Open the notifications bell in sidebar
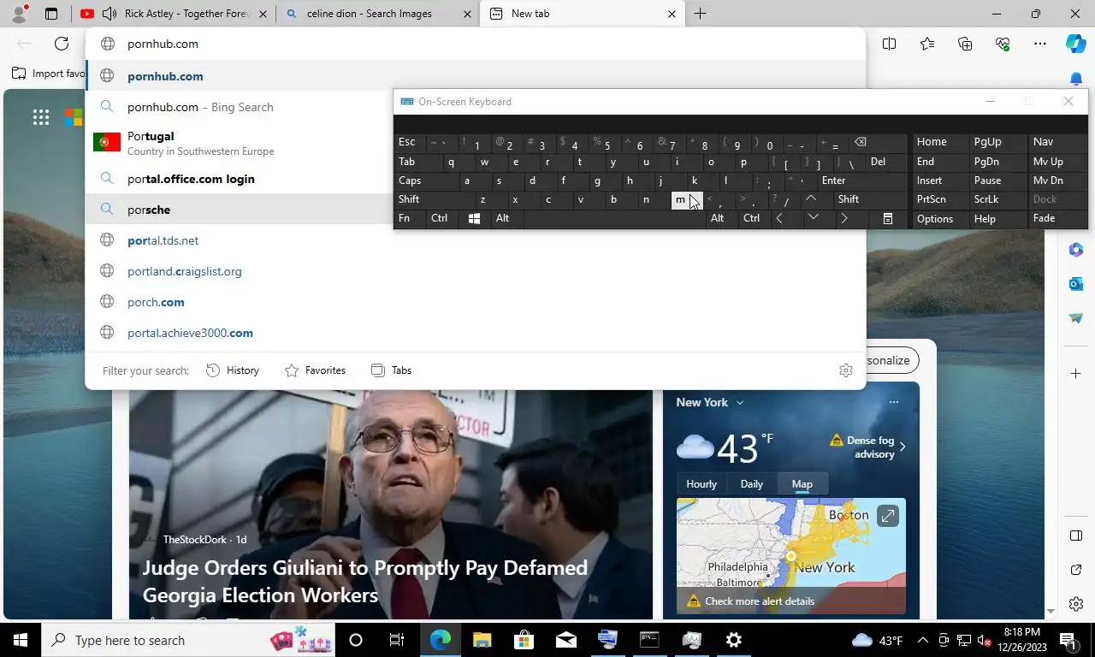The width and height of the screenshot is (1095, 657). click(1076, 79)
